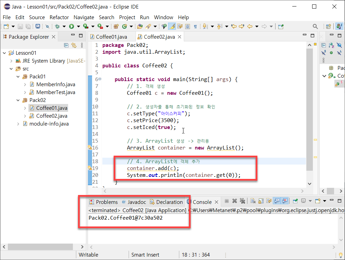Expand the JRE System Library node

[x=11, y=61]
